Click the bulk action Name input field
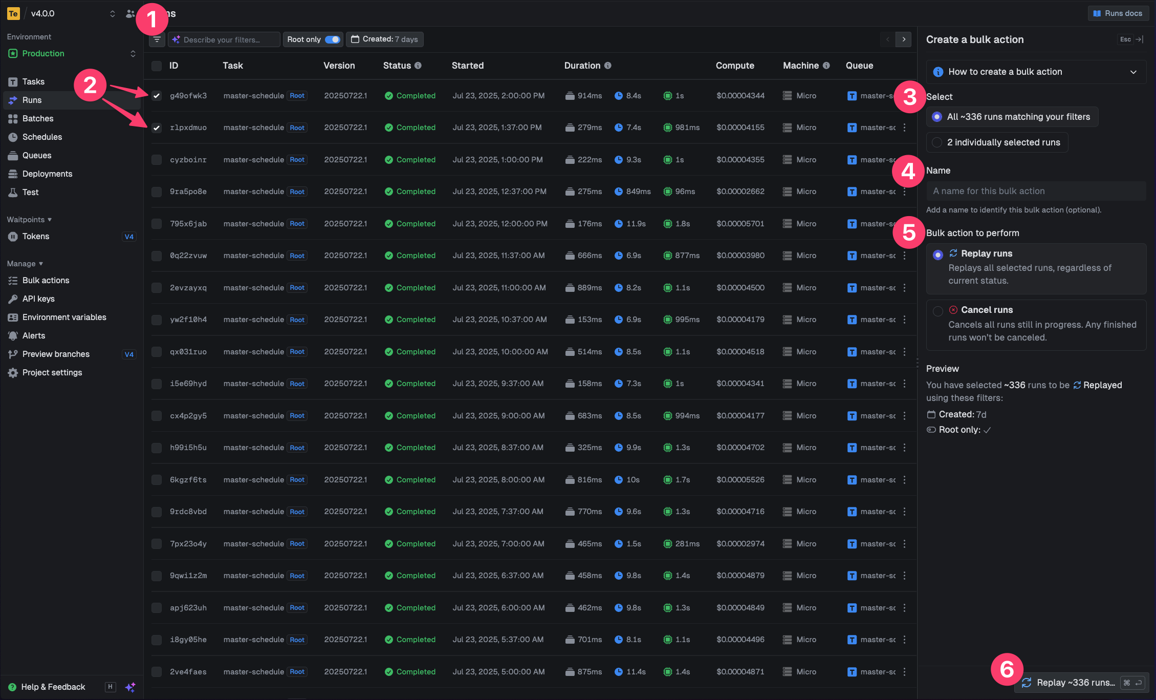Viewport: 1156px width, 700px height. point(1036,191)
